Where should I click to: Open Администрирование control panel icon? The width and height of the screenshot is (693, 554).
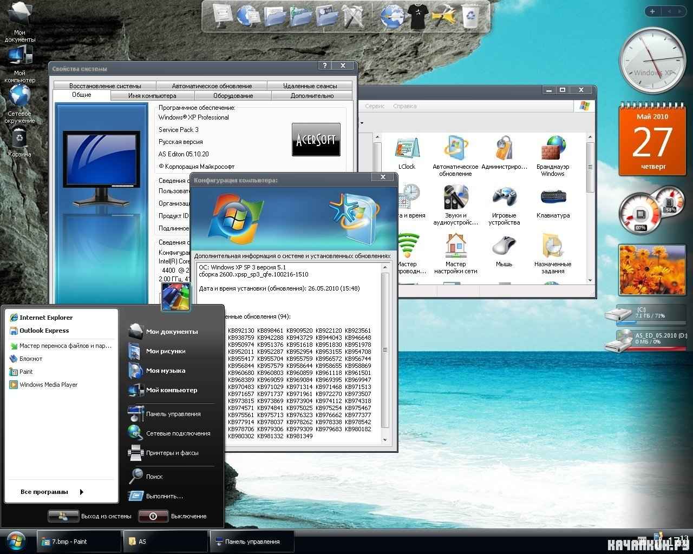(x=504, y=154)
